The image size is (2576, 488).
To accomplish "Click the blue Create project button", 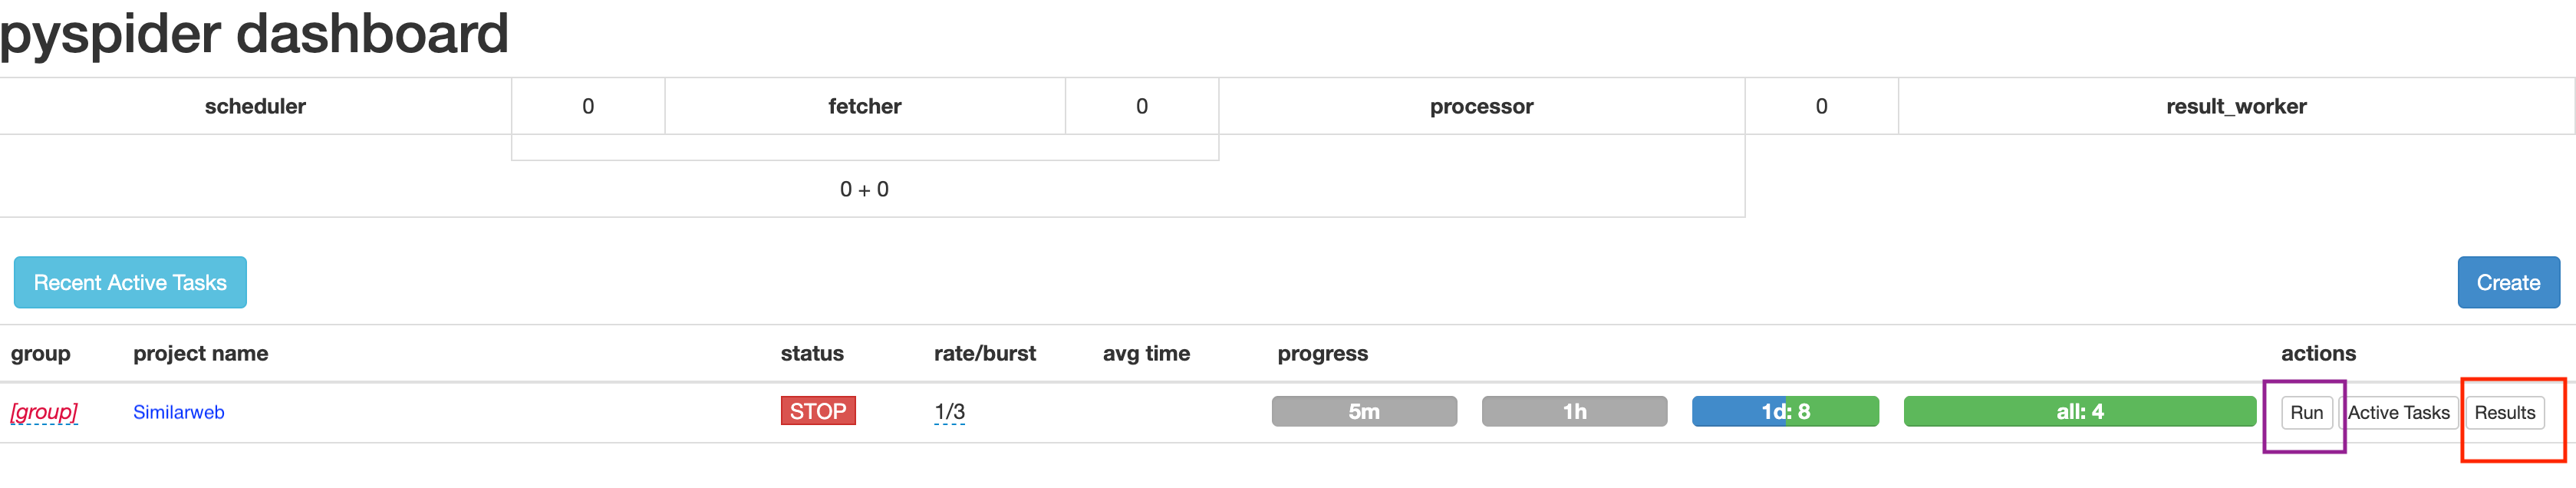I will (2508, 283).
